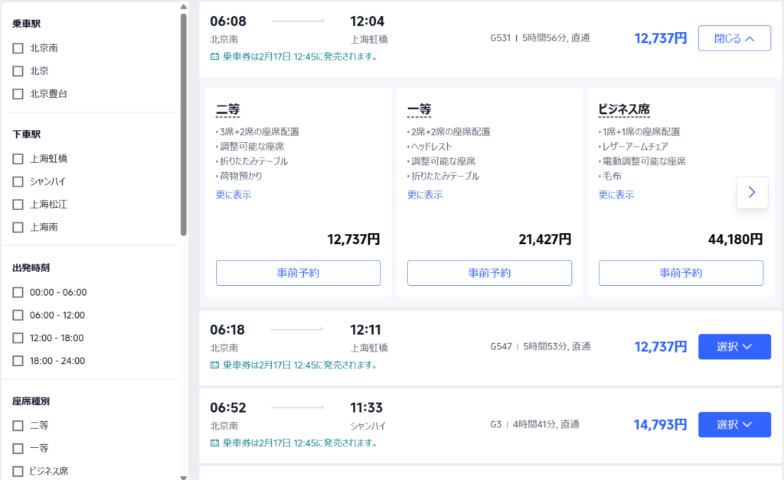This screenshot has height=480, width=784.
Task: Click calendar icon under the 06:08 train
Action: [215, 57]
